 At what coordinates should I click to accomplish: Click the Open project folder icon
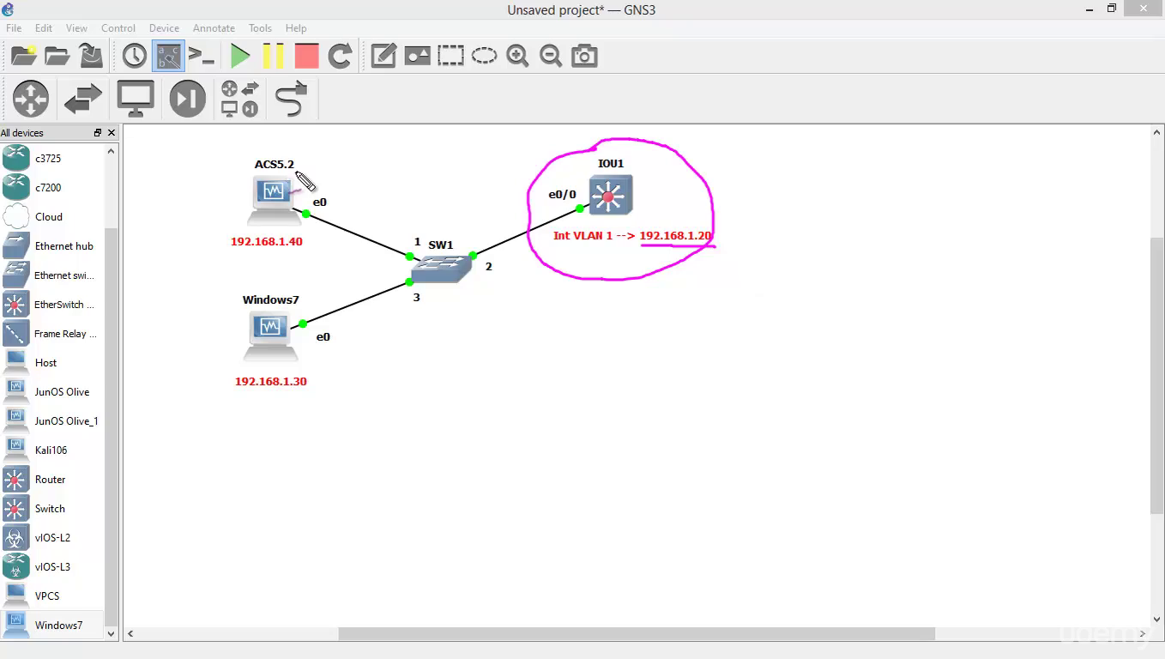(57, 56)
